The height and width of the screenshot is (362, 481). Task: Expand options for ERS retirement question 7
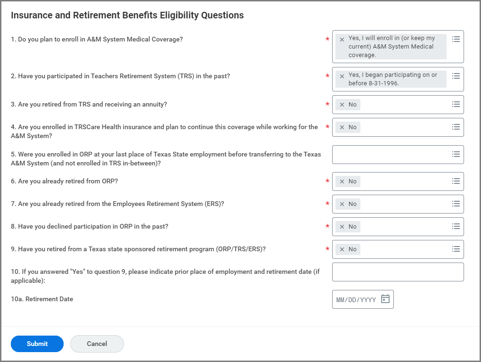point(456,204)
